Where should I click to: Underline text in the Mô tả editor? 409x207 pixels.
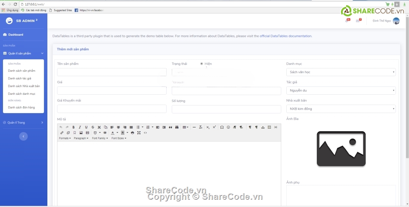(x=87, y=127)
